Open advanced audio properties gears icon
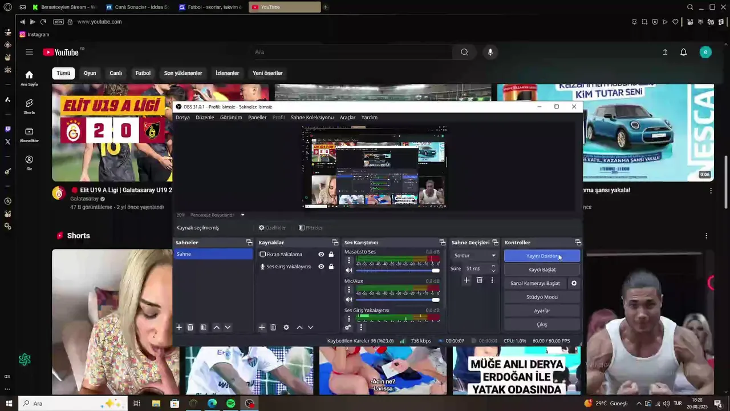Image resolution: width=730 pixels, height=411 pixels. tap(348, 327)
